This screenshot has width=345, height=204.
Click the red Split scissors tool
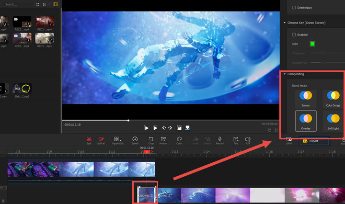tap(89, 139)
